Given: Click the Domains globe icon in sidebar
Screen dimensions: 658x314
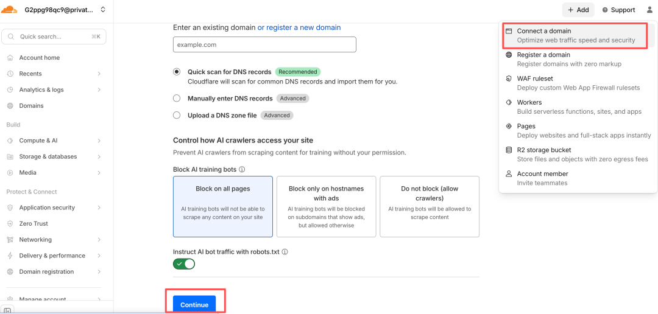Looking at the screenshot, I should (10, 106).
